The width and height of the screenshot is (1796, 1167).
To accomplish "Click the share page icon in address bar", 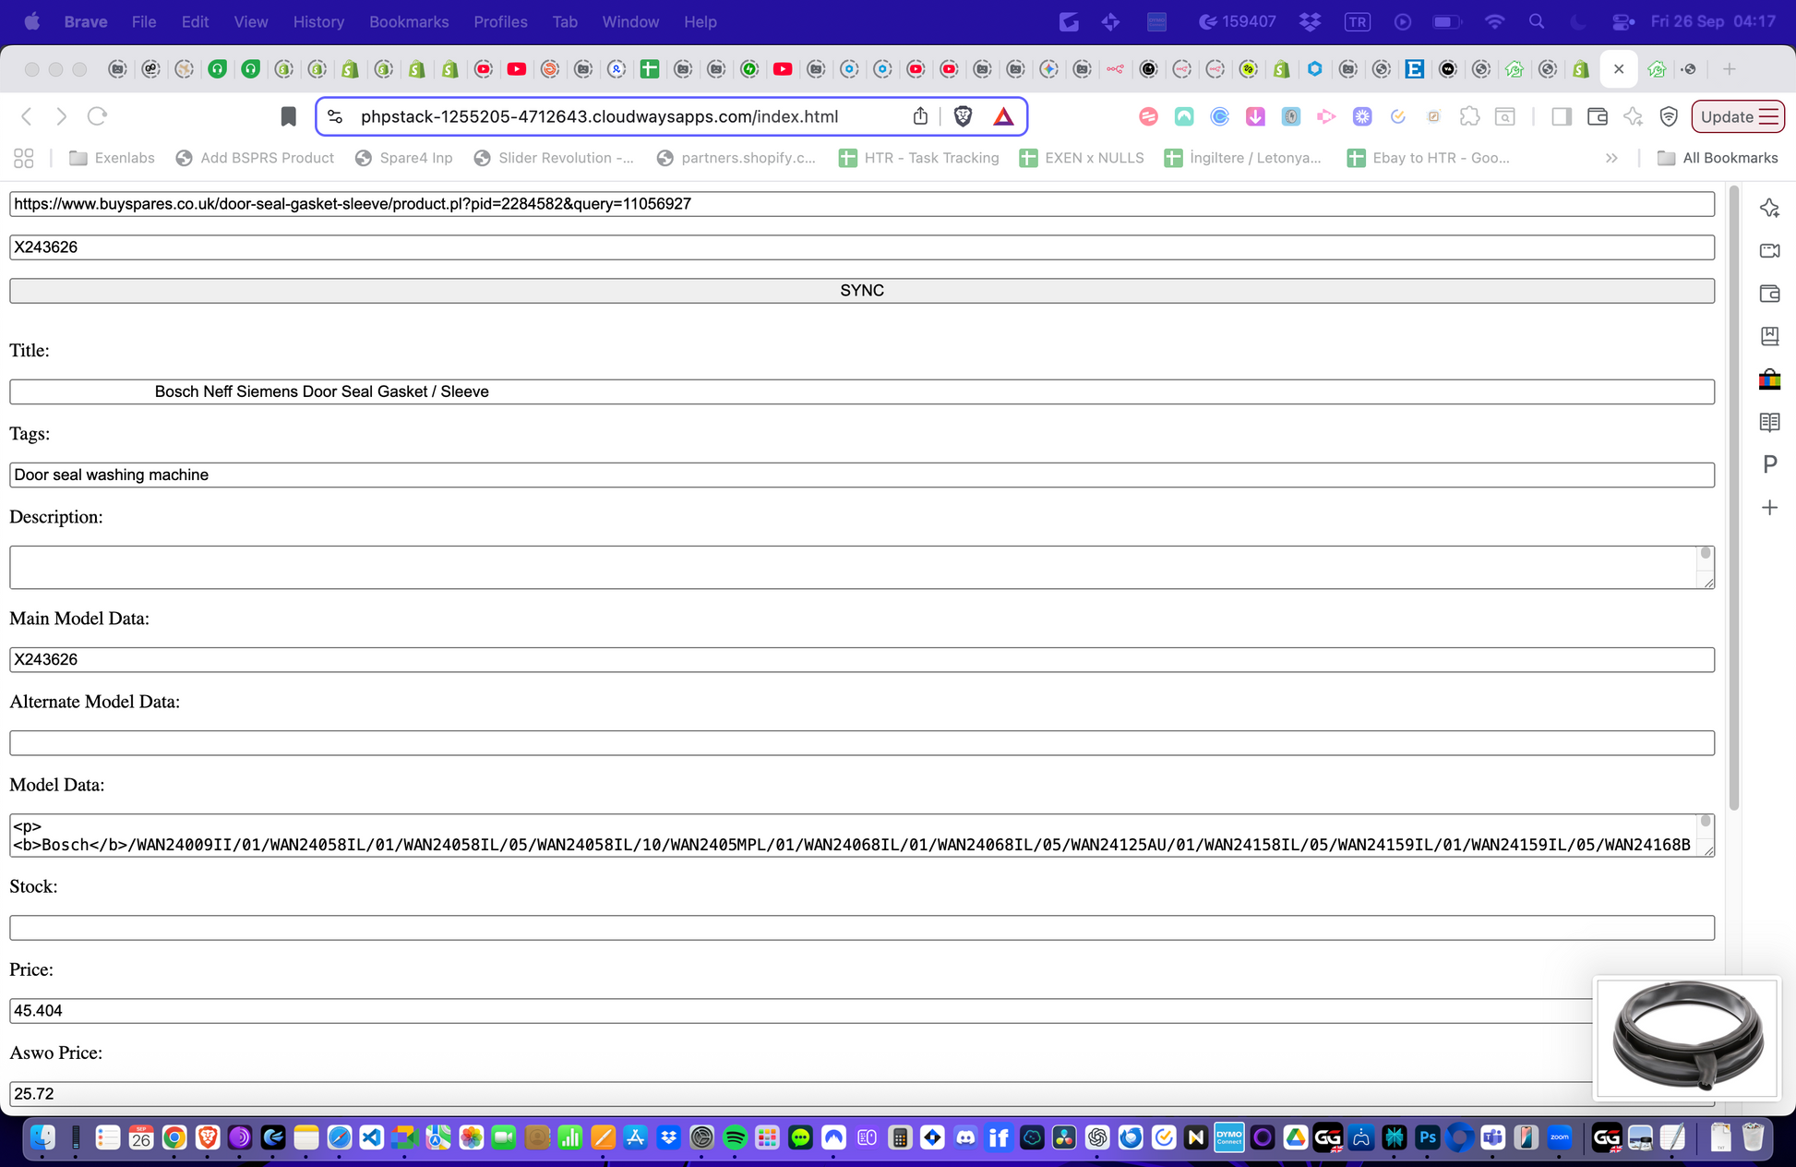I will click(920, 116).
